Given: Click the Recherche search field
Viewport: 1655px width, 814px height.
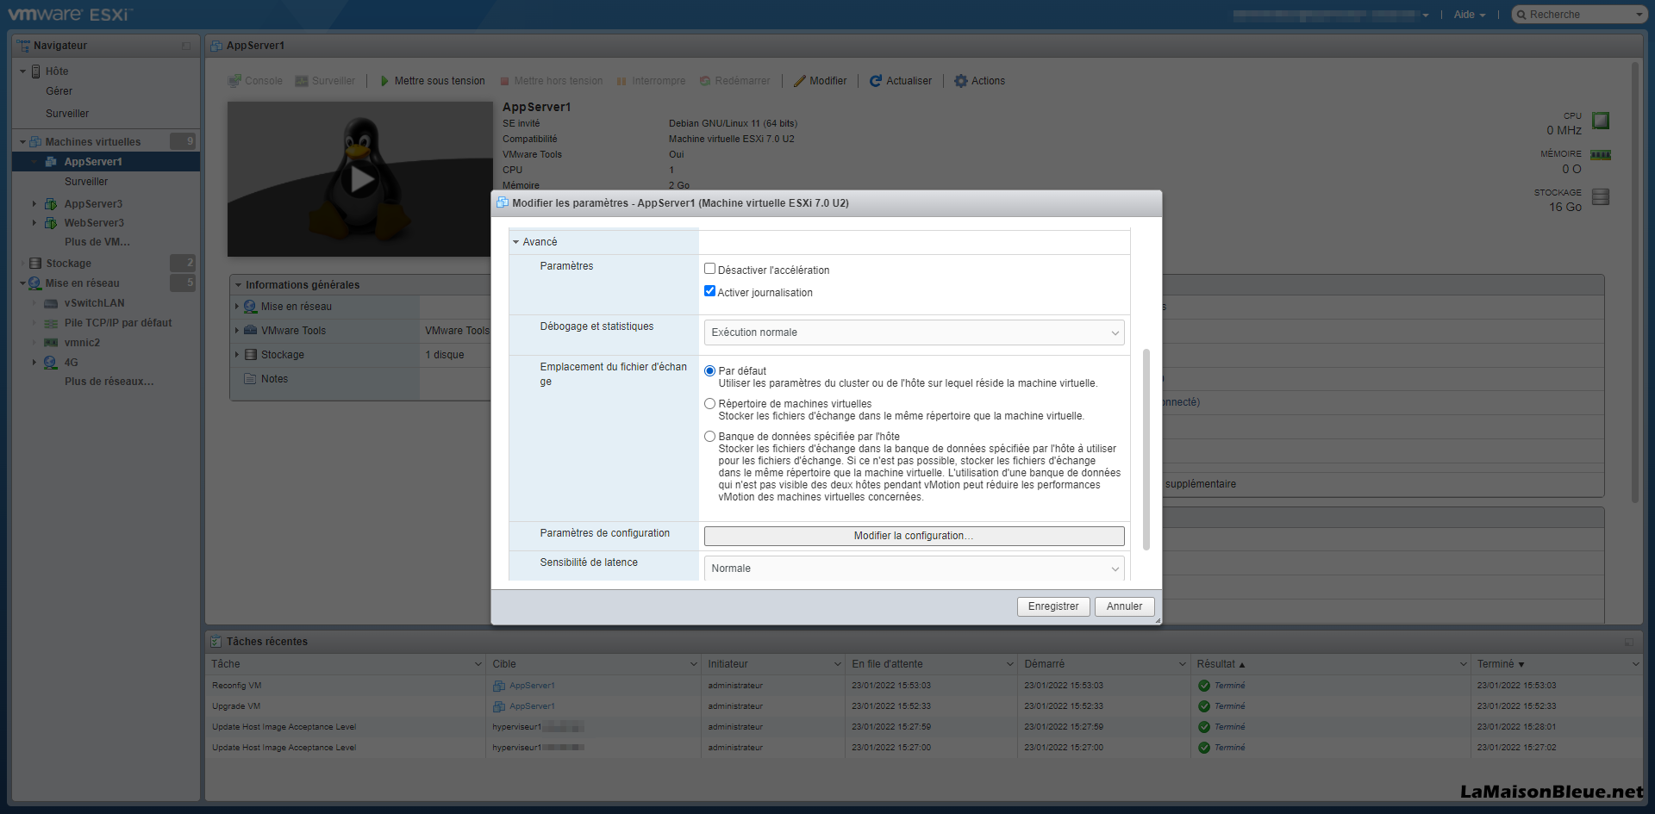Looking at the screenshot, I should pyautogui.click(x=1580, y=15).
